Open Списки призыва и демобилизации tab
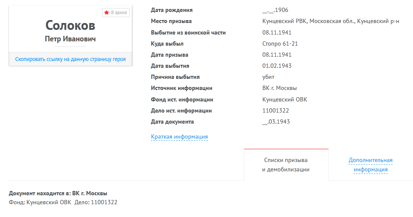Image resolution: width=413 pixels, height=217 pixels. pos(286,165)
